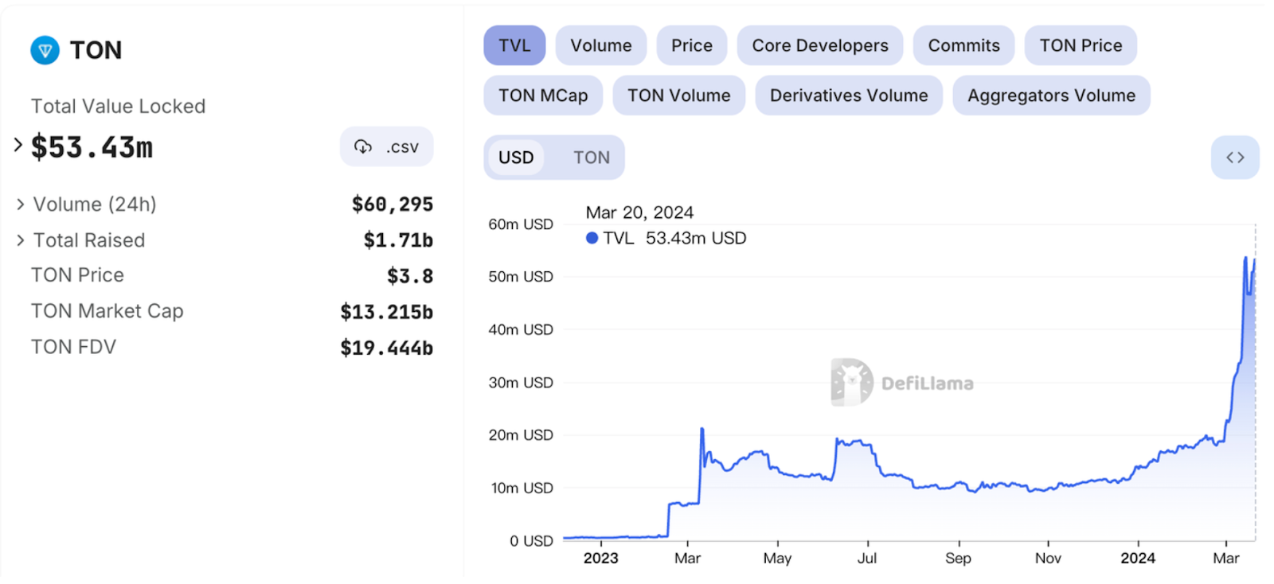Click the TON Price label in stats
Viewport: 1274px width, 584px height.
(x=77, y=275)
